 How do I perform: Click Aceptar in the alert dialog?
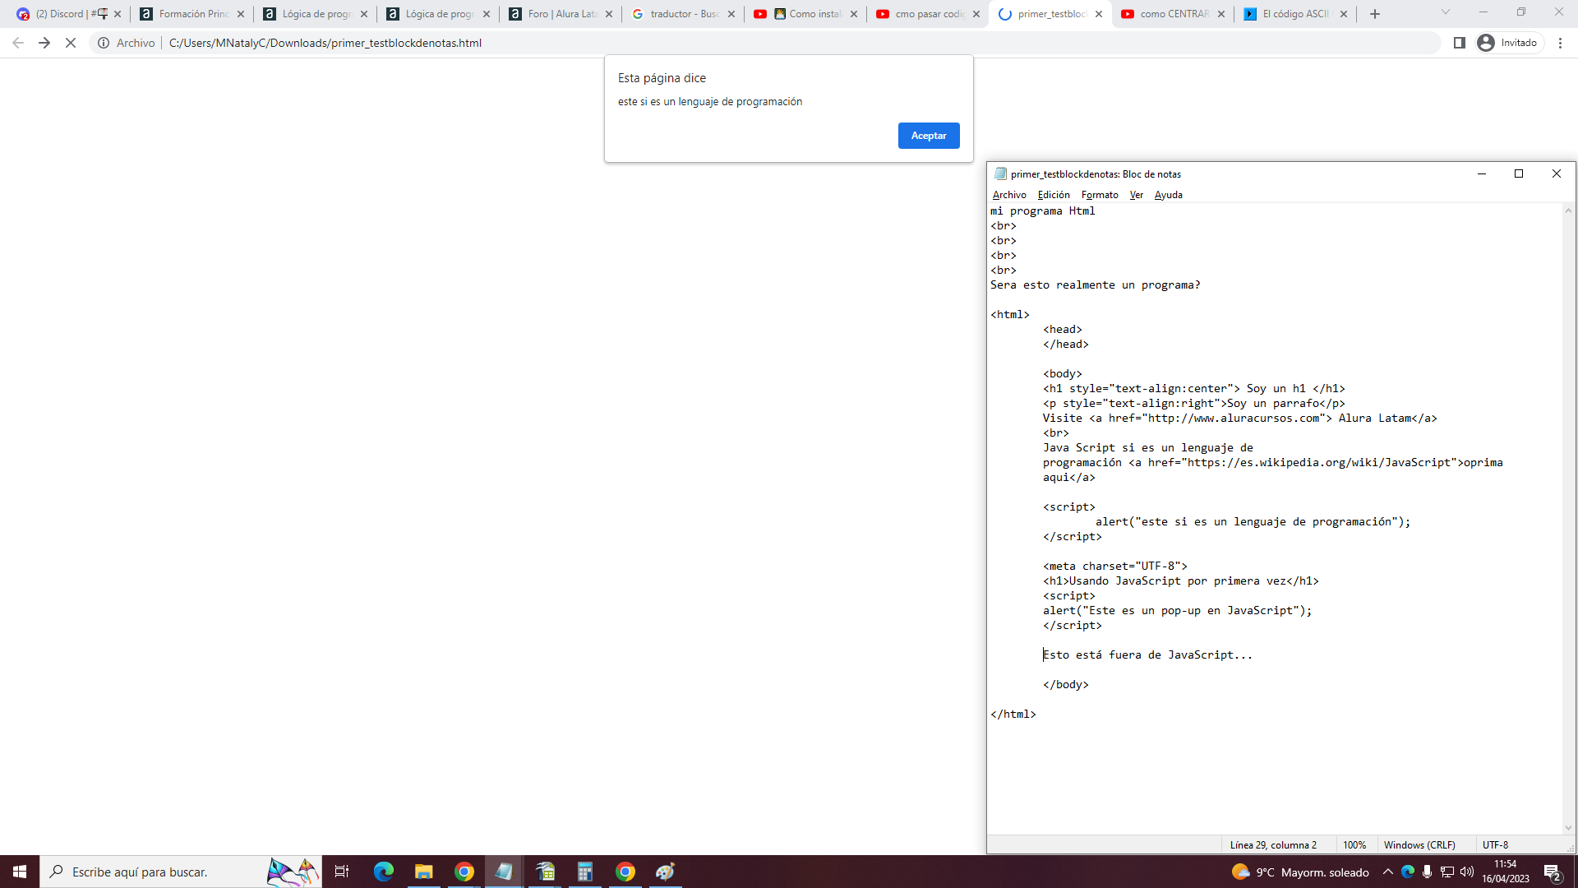coord(929,136)
